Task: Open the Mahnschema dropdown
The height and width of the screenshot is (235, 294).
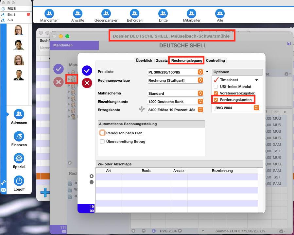Action: click(175, 93)
